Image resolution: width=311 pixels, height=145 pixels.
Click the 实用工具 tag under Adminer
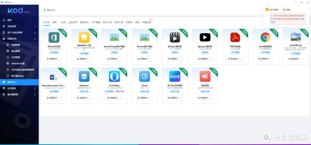tap(84, 92)
